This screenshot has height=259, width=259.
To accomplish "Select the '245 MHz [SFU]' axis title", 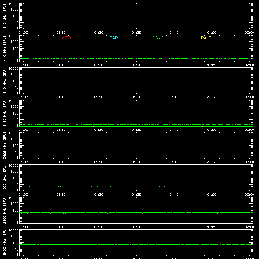I will tap(4, 16).
